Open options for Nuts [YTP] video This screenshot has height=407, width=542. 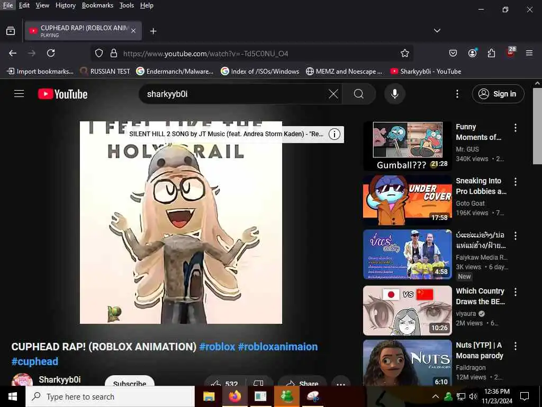pyautogui.click(x=516, y=346)
